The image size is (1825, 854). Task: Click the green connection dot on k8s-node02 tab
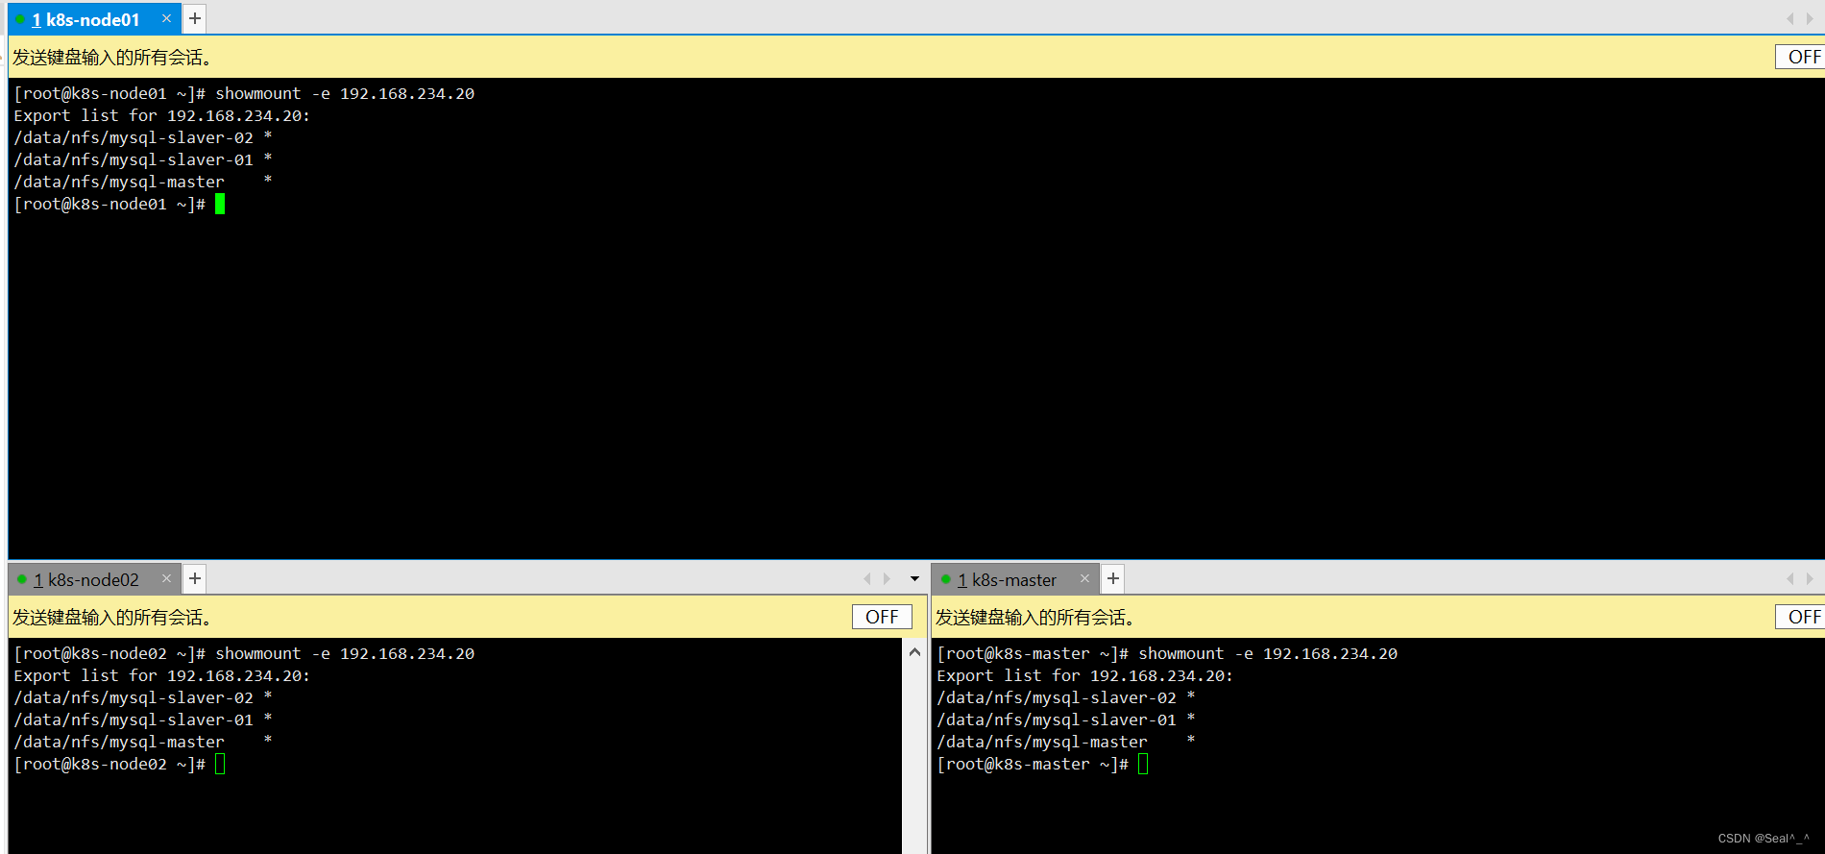21,579
